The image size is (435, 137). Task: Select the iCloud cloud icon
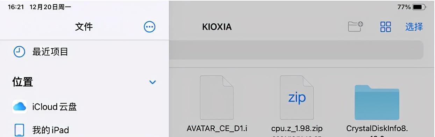tap(20, 107)
